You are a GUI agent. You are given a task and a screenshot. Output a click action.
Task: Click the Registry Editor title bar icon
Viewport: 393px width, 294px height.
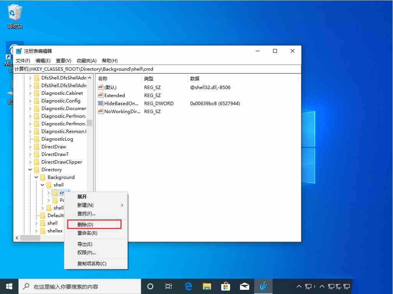click(19, 51)
